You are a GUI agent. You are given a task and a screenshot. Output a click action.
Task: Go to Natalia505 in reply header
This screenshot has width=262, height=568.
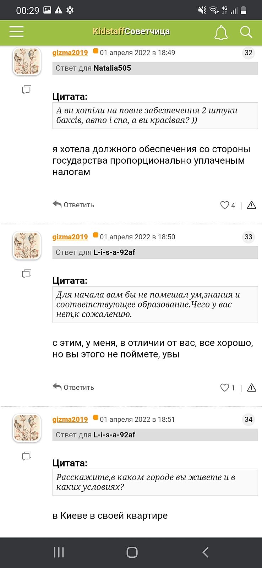coord(112,68)
